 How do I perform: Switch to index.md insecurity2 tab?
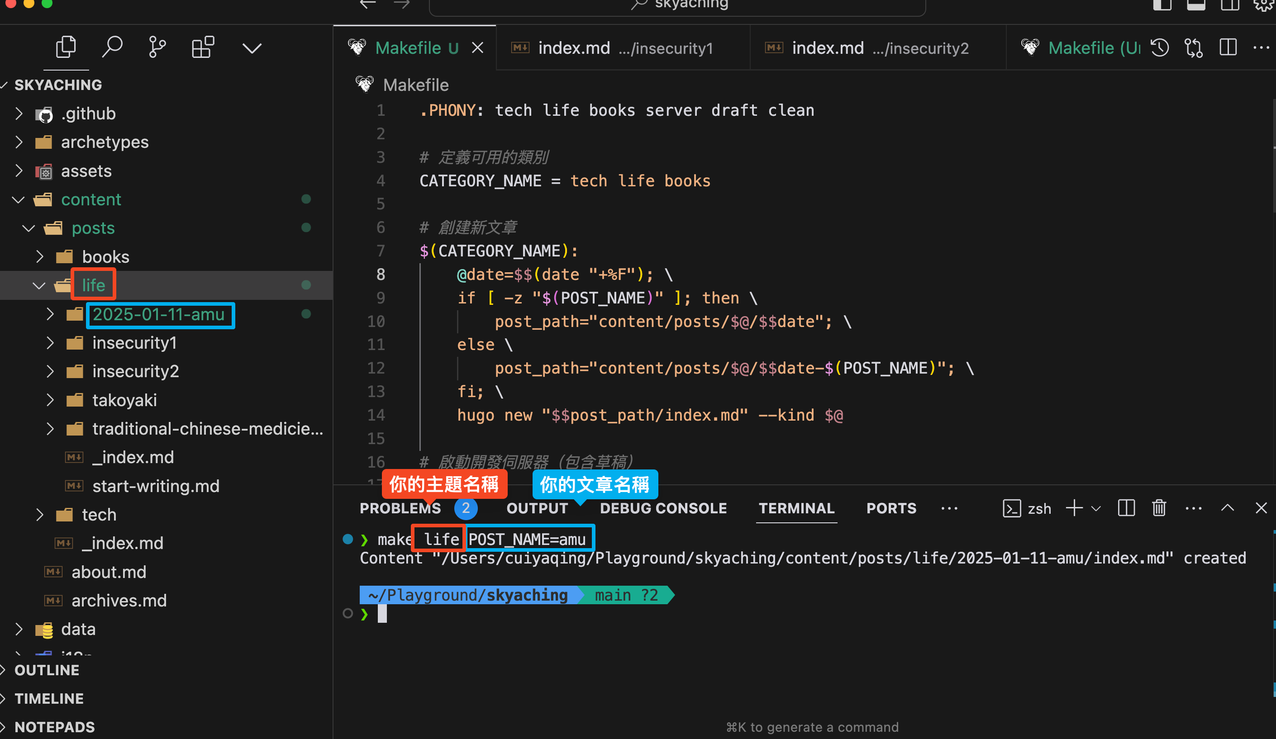click(x=878, y=48)
